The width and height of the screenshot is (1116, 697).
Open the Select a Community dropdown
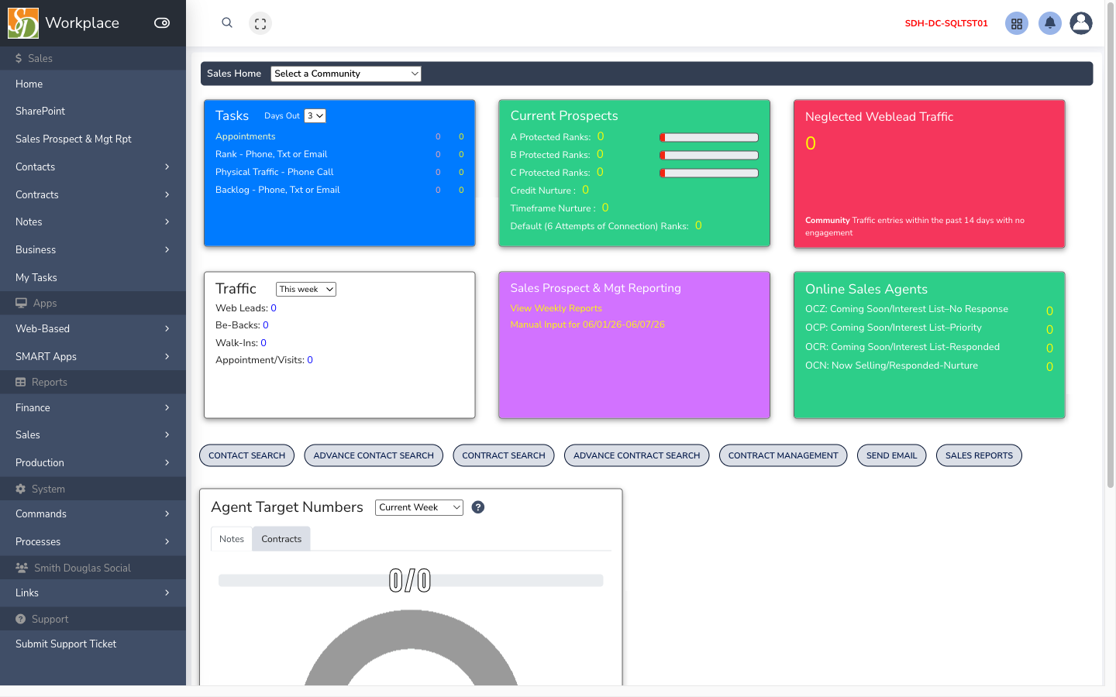346,74
